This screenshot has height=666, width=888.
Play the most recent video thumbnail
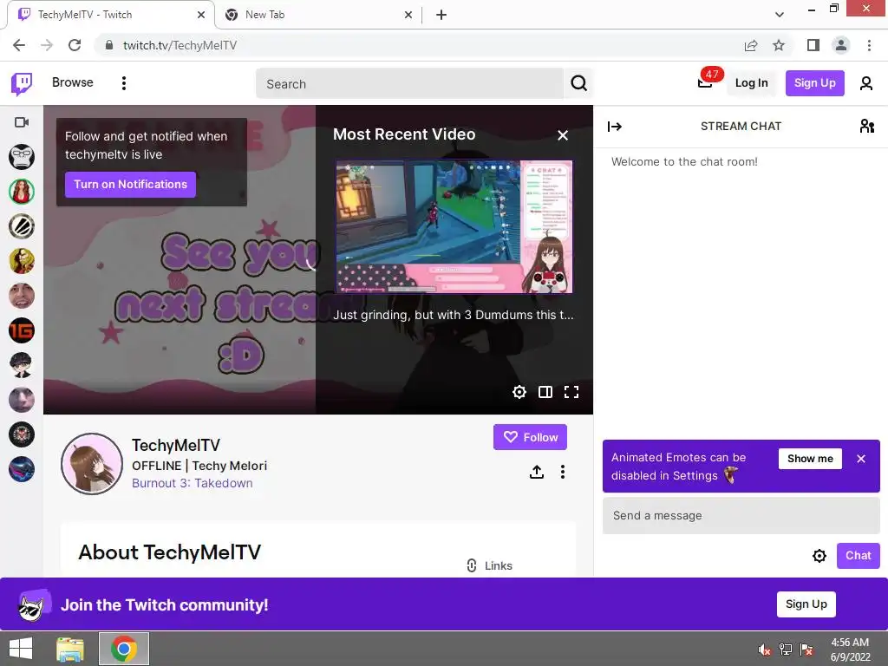pos(454,227)
